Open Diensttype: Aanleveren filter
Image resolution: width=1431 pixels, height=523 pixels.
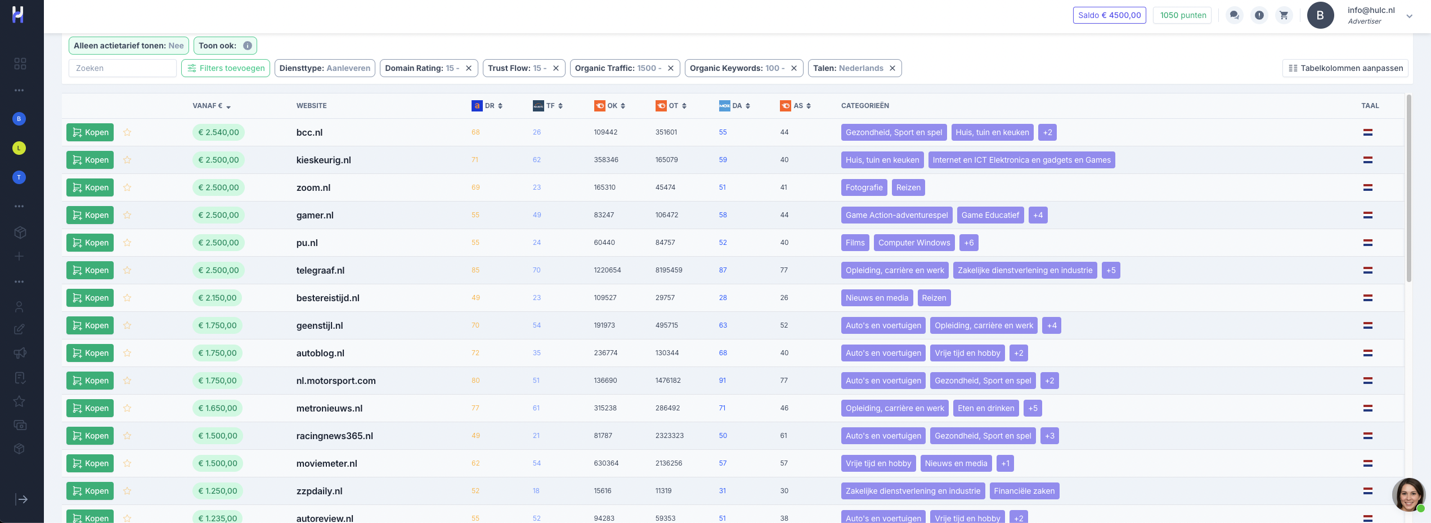[x=325, y=68]
